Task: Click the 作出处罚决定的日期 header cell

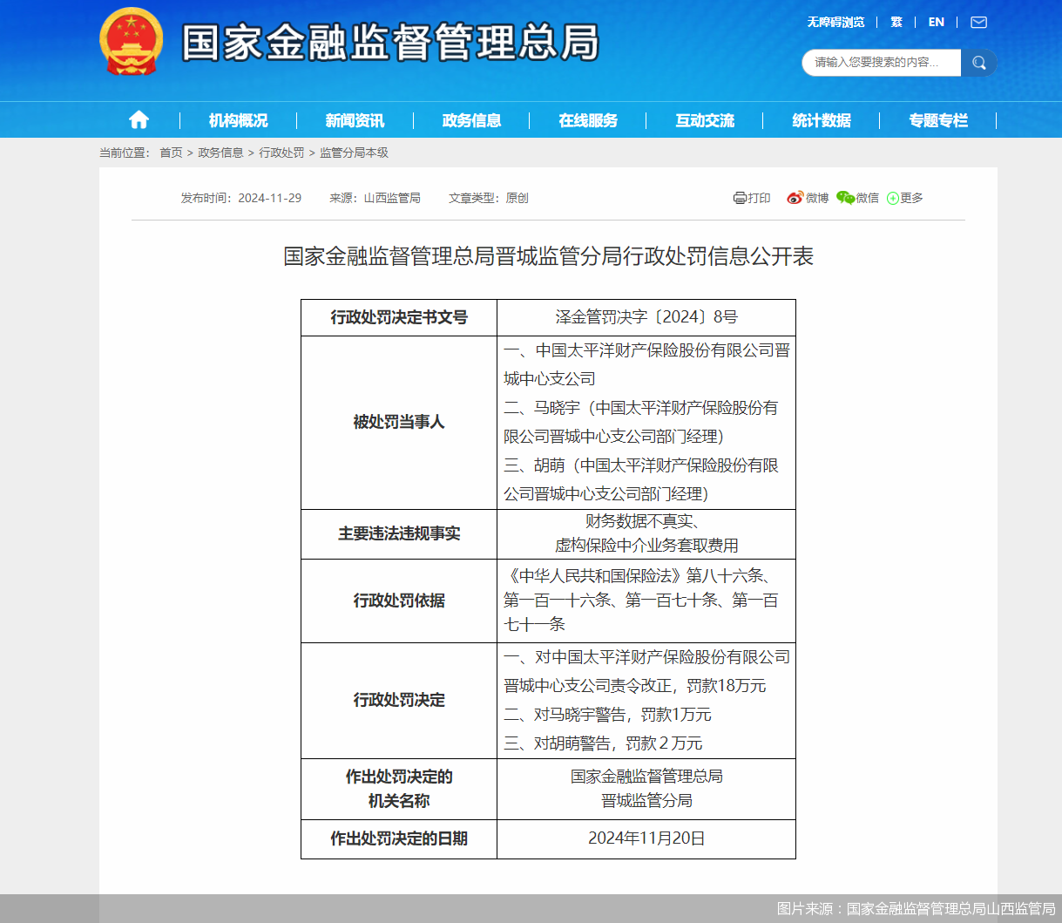Action: (399, 838)
